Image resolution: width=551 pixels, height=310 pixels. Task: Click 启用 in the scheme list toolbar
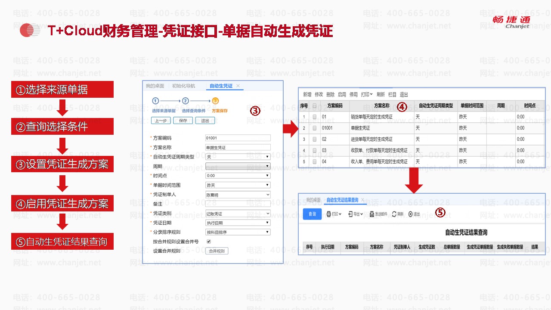(342, 94)
